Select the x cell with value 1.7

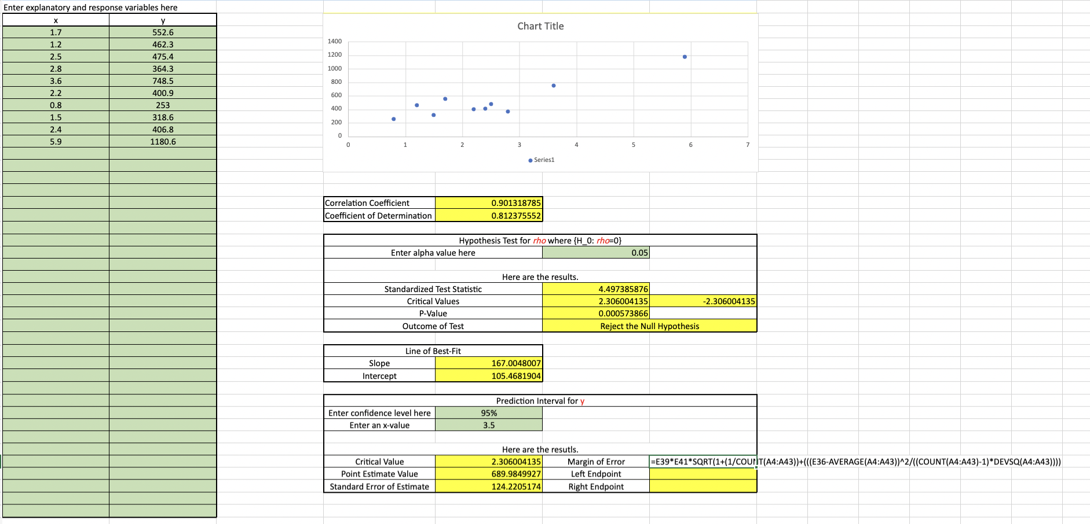point(56,32)
